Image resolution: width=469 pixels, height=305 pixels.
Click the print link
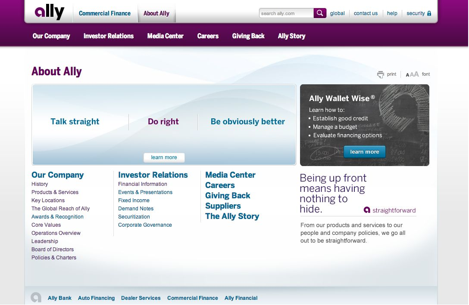(391, 74)
